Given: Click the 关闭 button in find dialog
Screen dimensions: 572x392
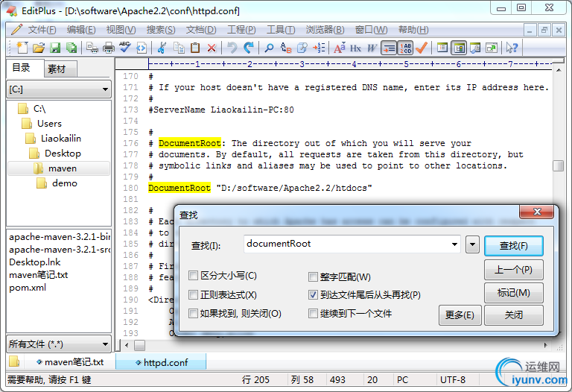Looking at the screenshot, I should pos(514,315).
